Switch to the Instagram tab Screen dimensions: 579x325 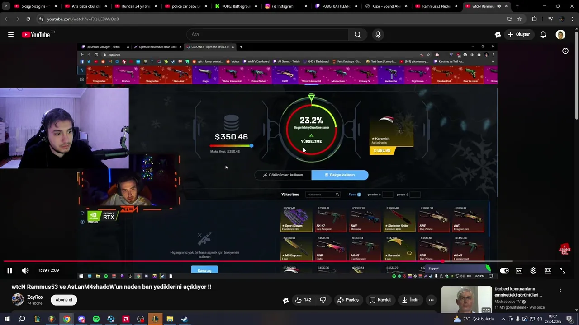coord(285,6)
